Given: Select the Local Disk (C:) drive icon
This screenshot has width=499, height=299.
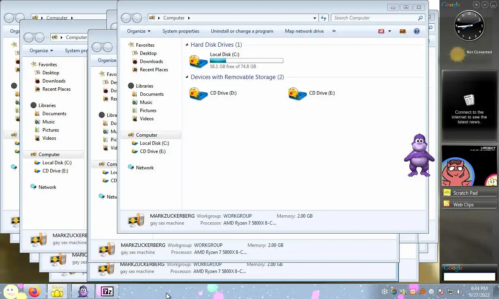Looking at the screenshot, I should click(x=198, y=61).
